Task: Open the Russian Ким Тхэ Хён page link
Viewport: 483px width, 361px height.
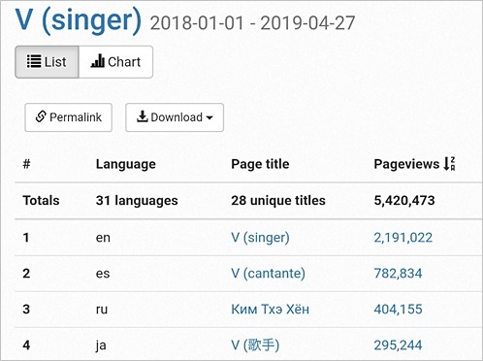Action: (271, 310)
